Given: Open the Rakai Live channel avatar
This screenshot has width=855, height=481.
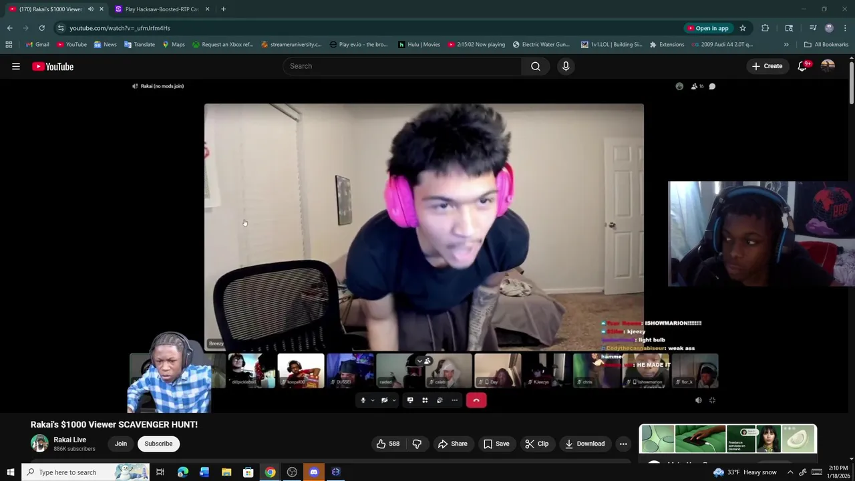Looking at the screenshot, I should pyautogui.click(x=39, y=444).
